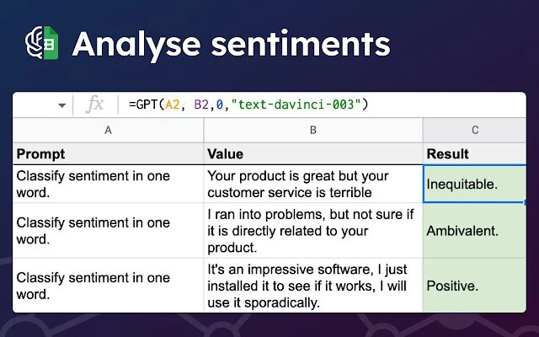Select the 'Positive.' result cell
The width and height of the screenshot is (539, 337).
pos(475,286)
